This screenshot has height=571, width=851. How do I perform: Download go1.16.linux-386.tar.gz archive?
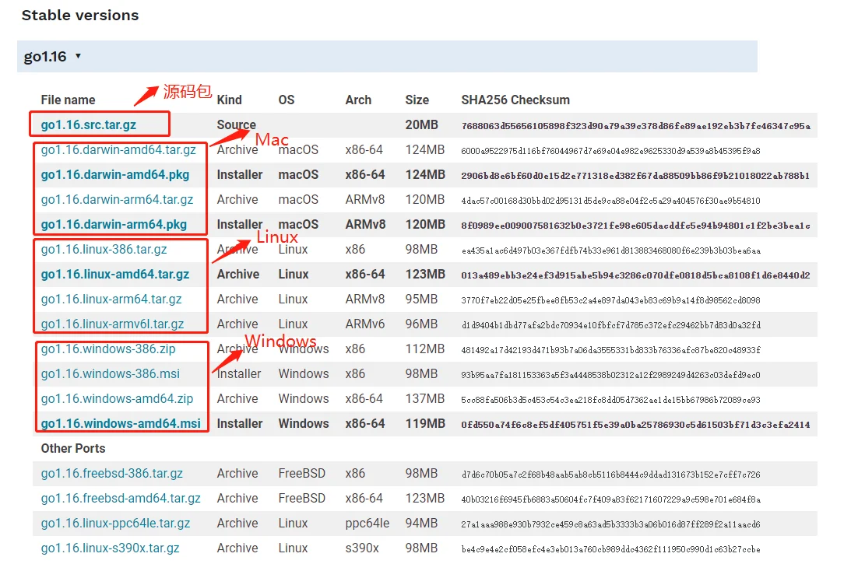[x=104, y=250]
